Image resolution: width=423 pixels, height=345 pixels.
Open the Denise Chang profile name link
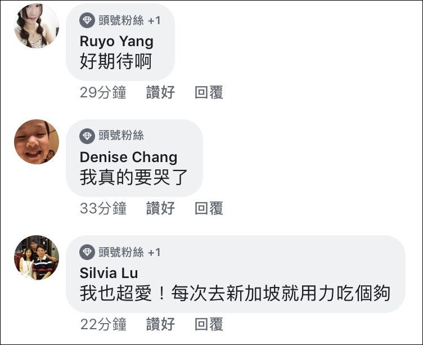128,156
